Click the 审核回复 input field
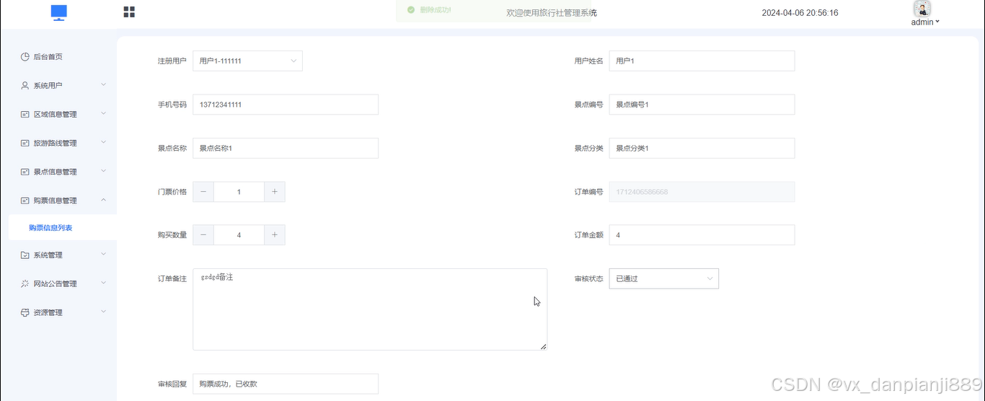This screenshot has width=985, height=401. [x=286, y=384]
